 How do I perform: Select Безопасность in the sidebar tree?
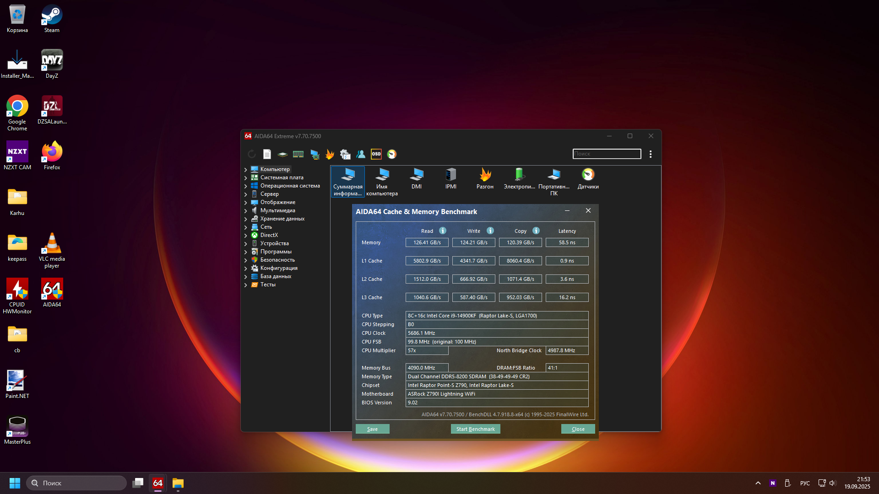277,260
